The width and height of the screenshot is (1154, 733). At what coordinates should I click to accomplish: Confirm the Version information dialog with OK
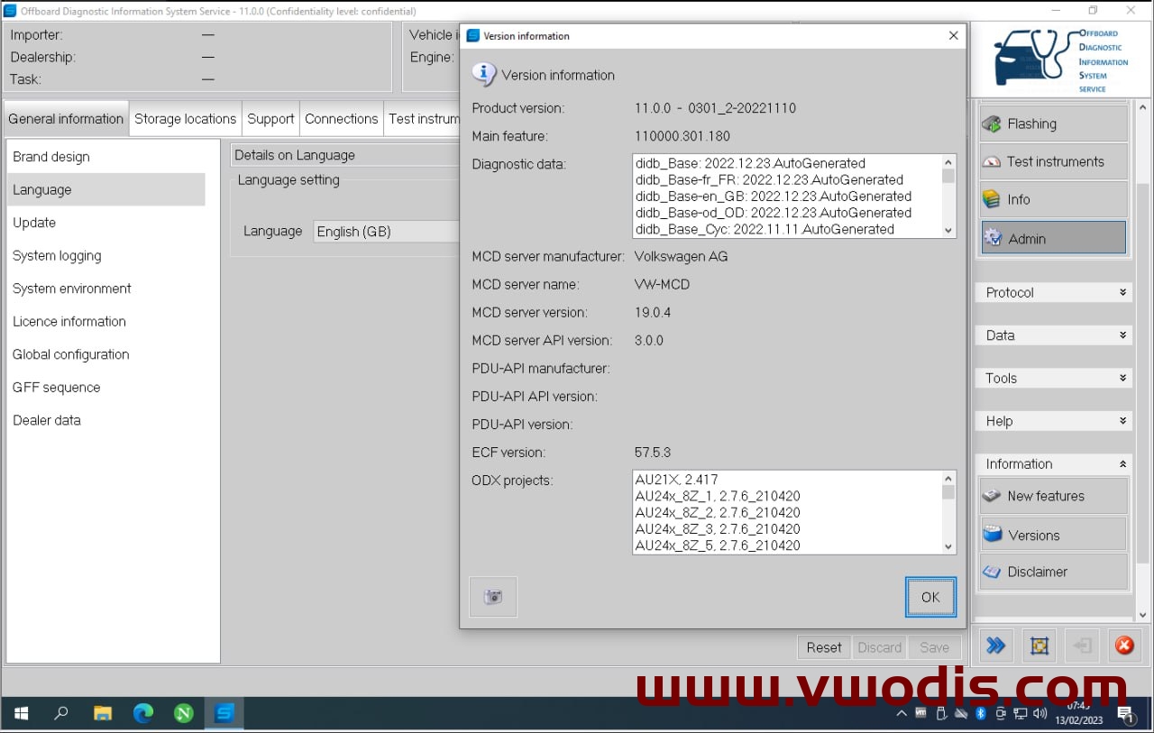click(930, 597)
